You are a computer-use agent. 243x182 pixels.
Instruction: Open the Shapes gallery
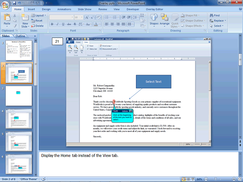tap(154, 20)
